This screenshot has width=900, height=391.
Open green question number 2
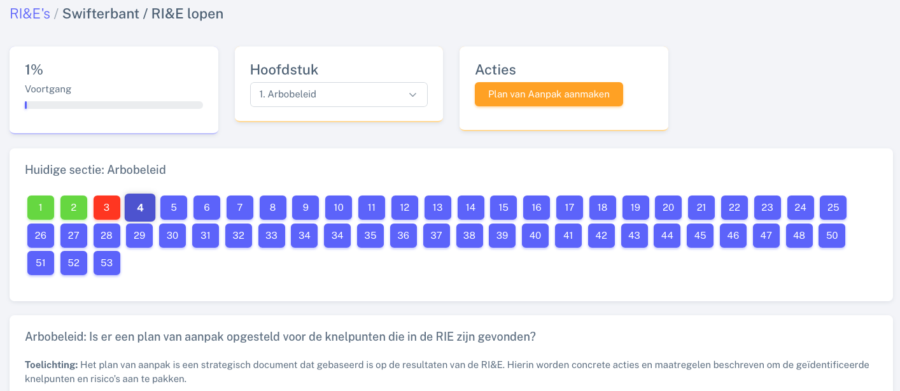click(74, 208)
